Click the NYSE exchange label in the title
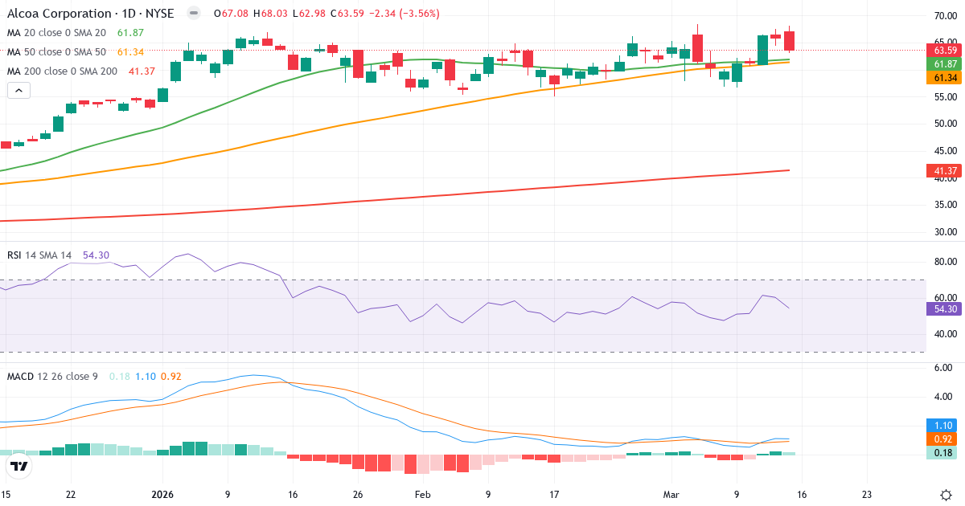 161,13
